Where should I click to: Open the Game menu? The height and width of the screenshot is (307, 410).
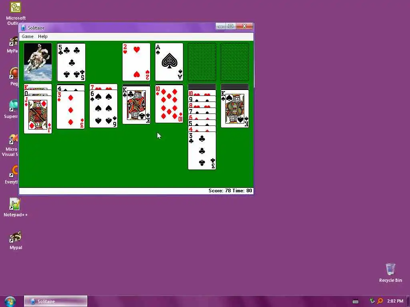(x=28, y=36)
